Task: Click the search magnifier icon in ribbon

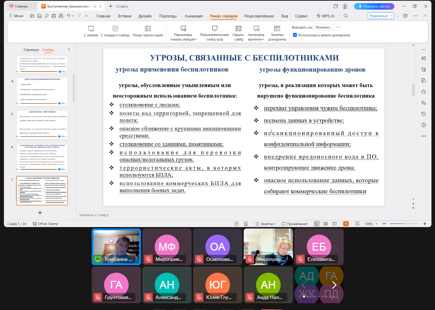Action: point(345,16)
